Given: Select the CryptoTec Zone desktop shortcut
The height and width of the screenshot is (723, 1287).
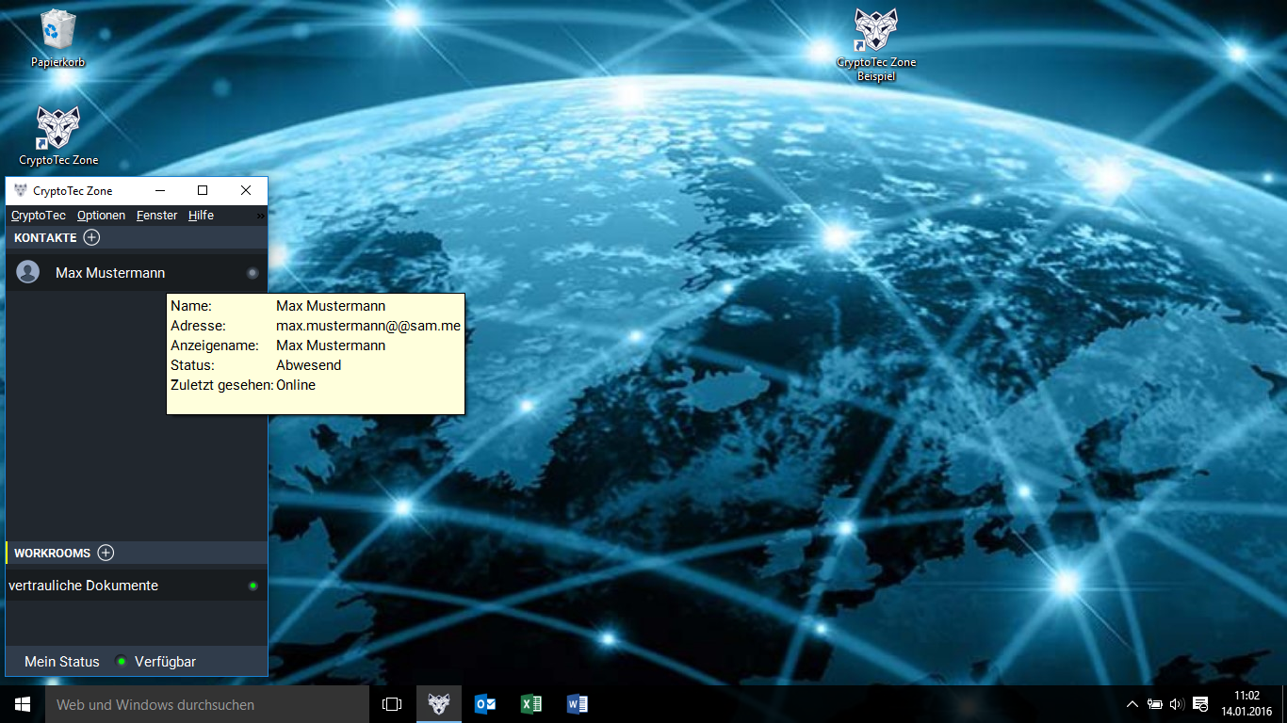Looking at the screenshot, I should tap(58, 136).
